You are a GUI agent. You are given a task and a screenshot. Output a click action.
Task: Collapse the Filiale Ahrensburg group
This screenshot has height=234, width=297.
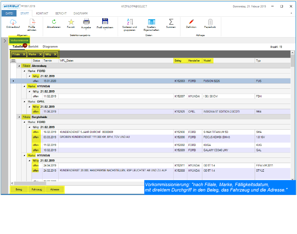pos(19,65)
